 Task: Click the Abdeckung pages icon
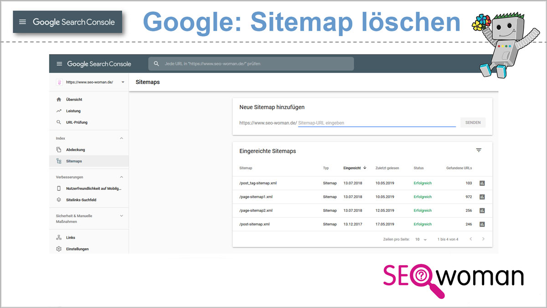tap(58, 150)
